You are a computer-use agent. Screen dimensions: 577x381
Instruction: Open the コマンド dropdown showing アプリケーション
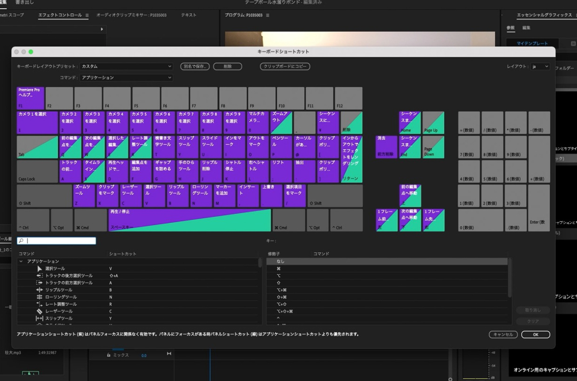(x=126, y=78)
